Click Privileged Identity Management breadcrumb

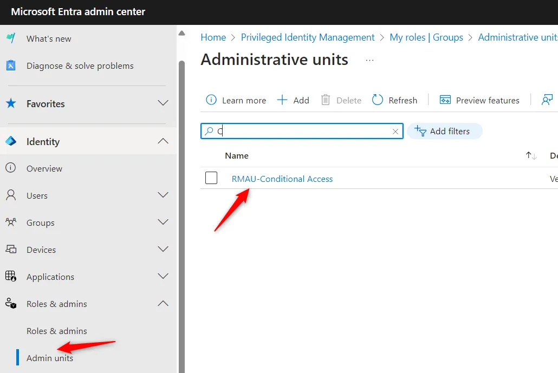(x=308, y=37)
